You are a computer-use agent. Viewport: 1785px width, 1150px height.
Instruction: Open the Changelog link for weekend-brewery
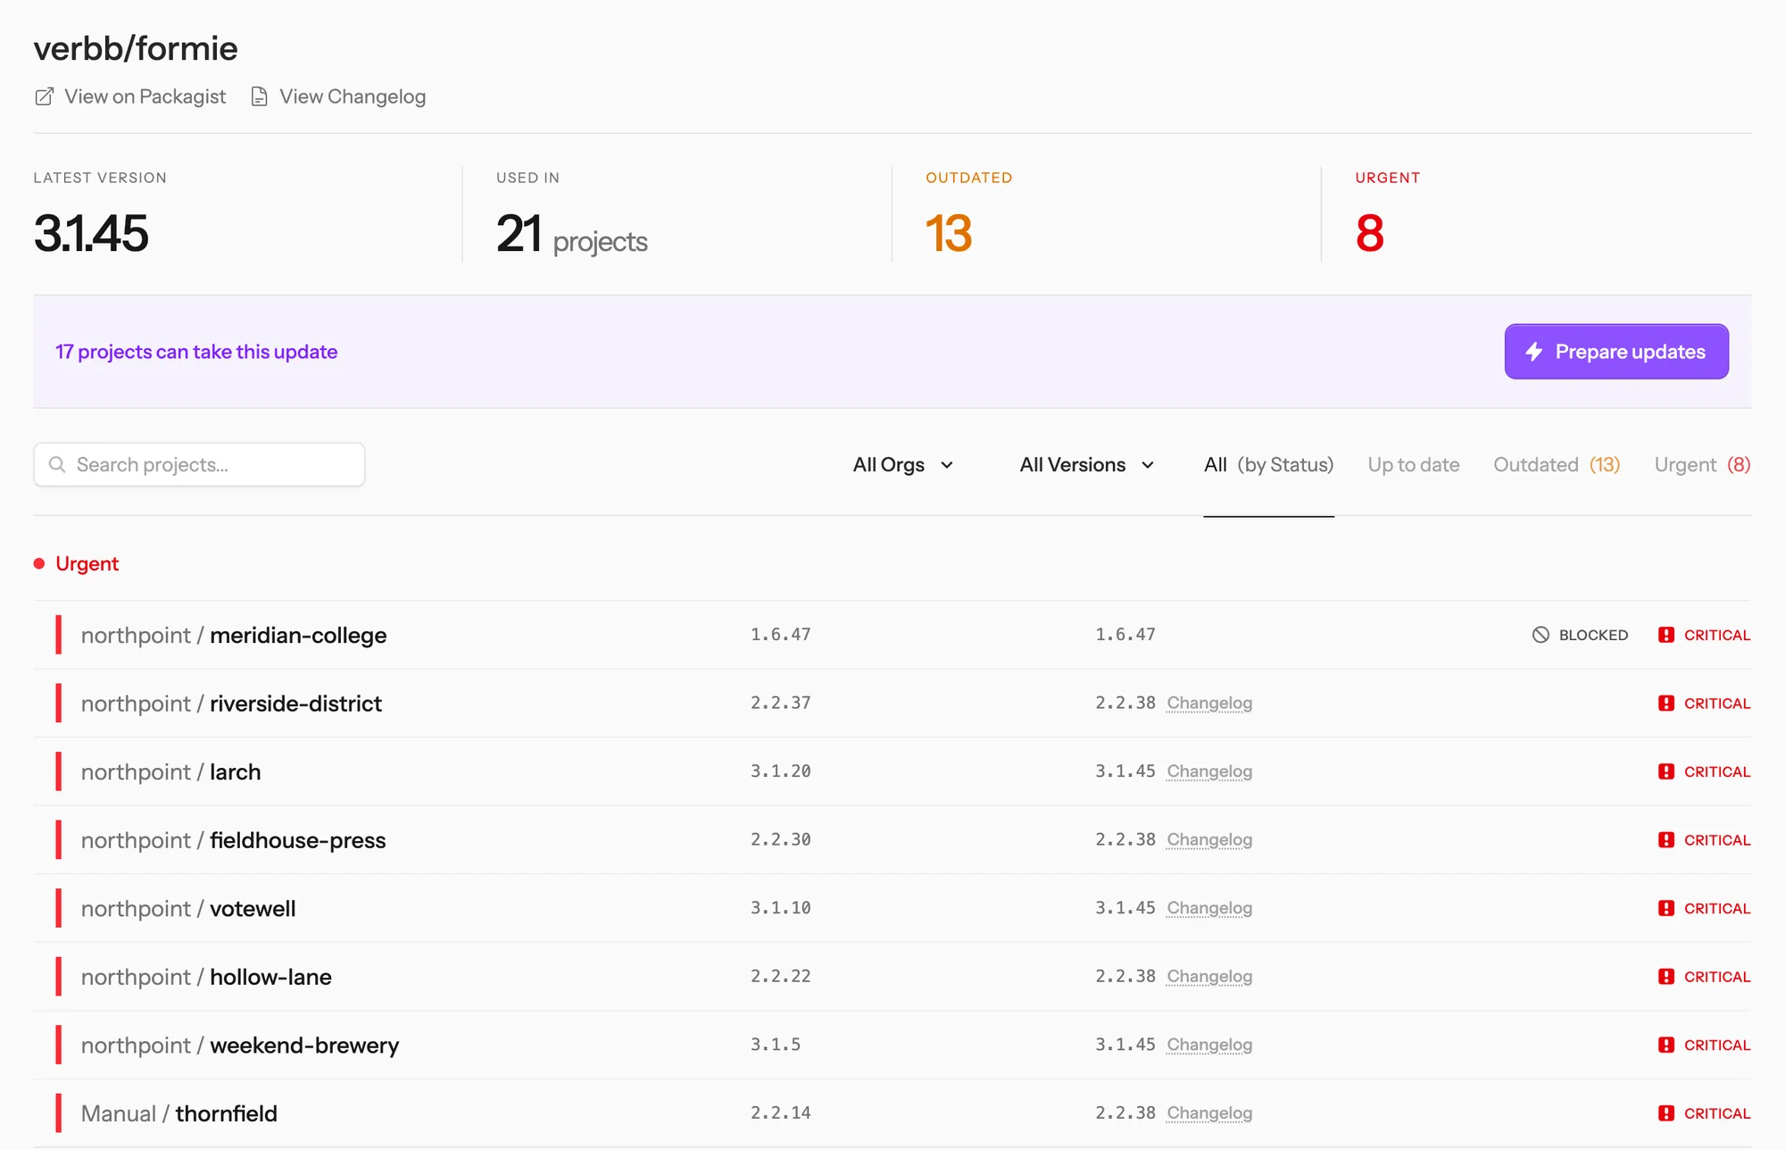click(x=1209, y=1045)
